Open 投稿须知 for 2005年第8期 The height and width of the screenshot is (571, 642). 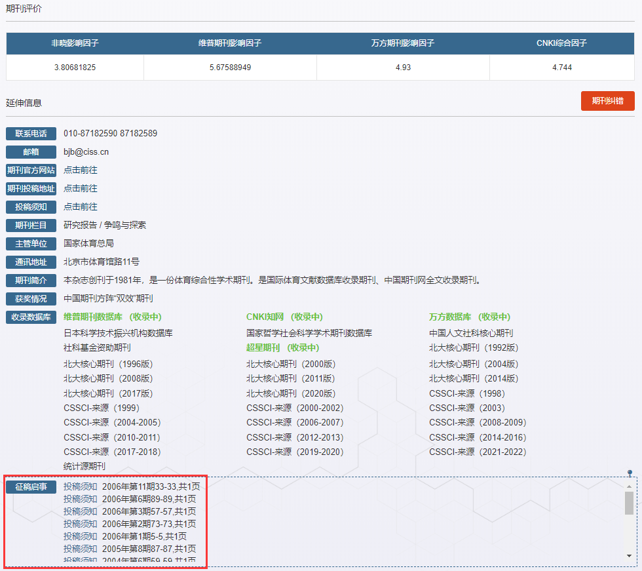[x=80, y=549]
